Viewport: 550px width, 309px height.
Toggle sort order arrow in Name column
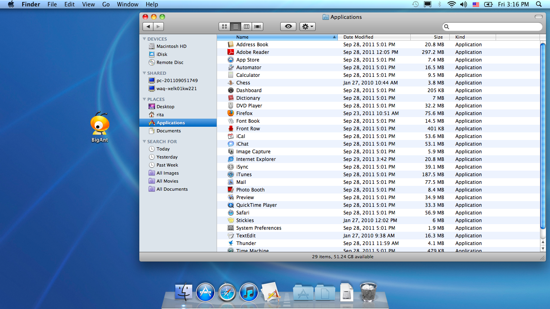point(334,37)
